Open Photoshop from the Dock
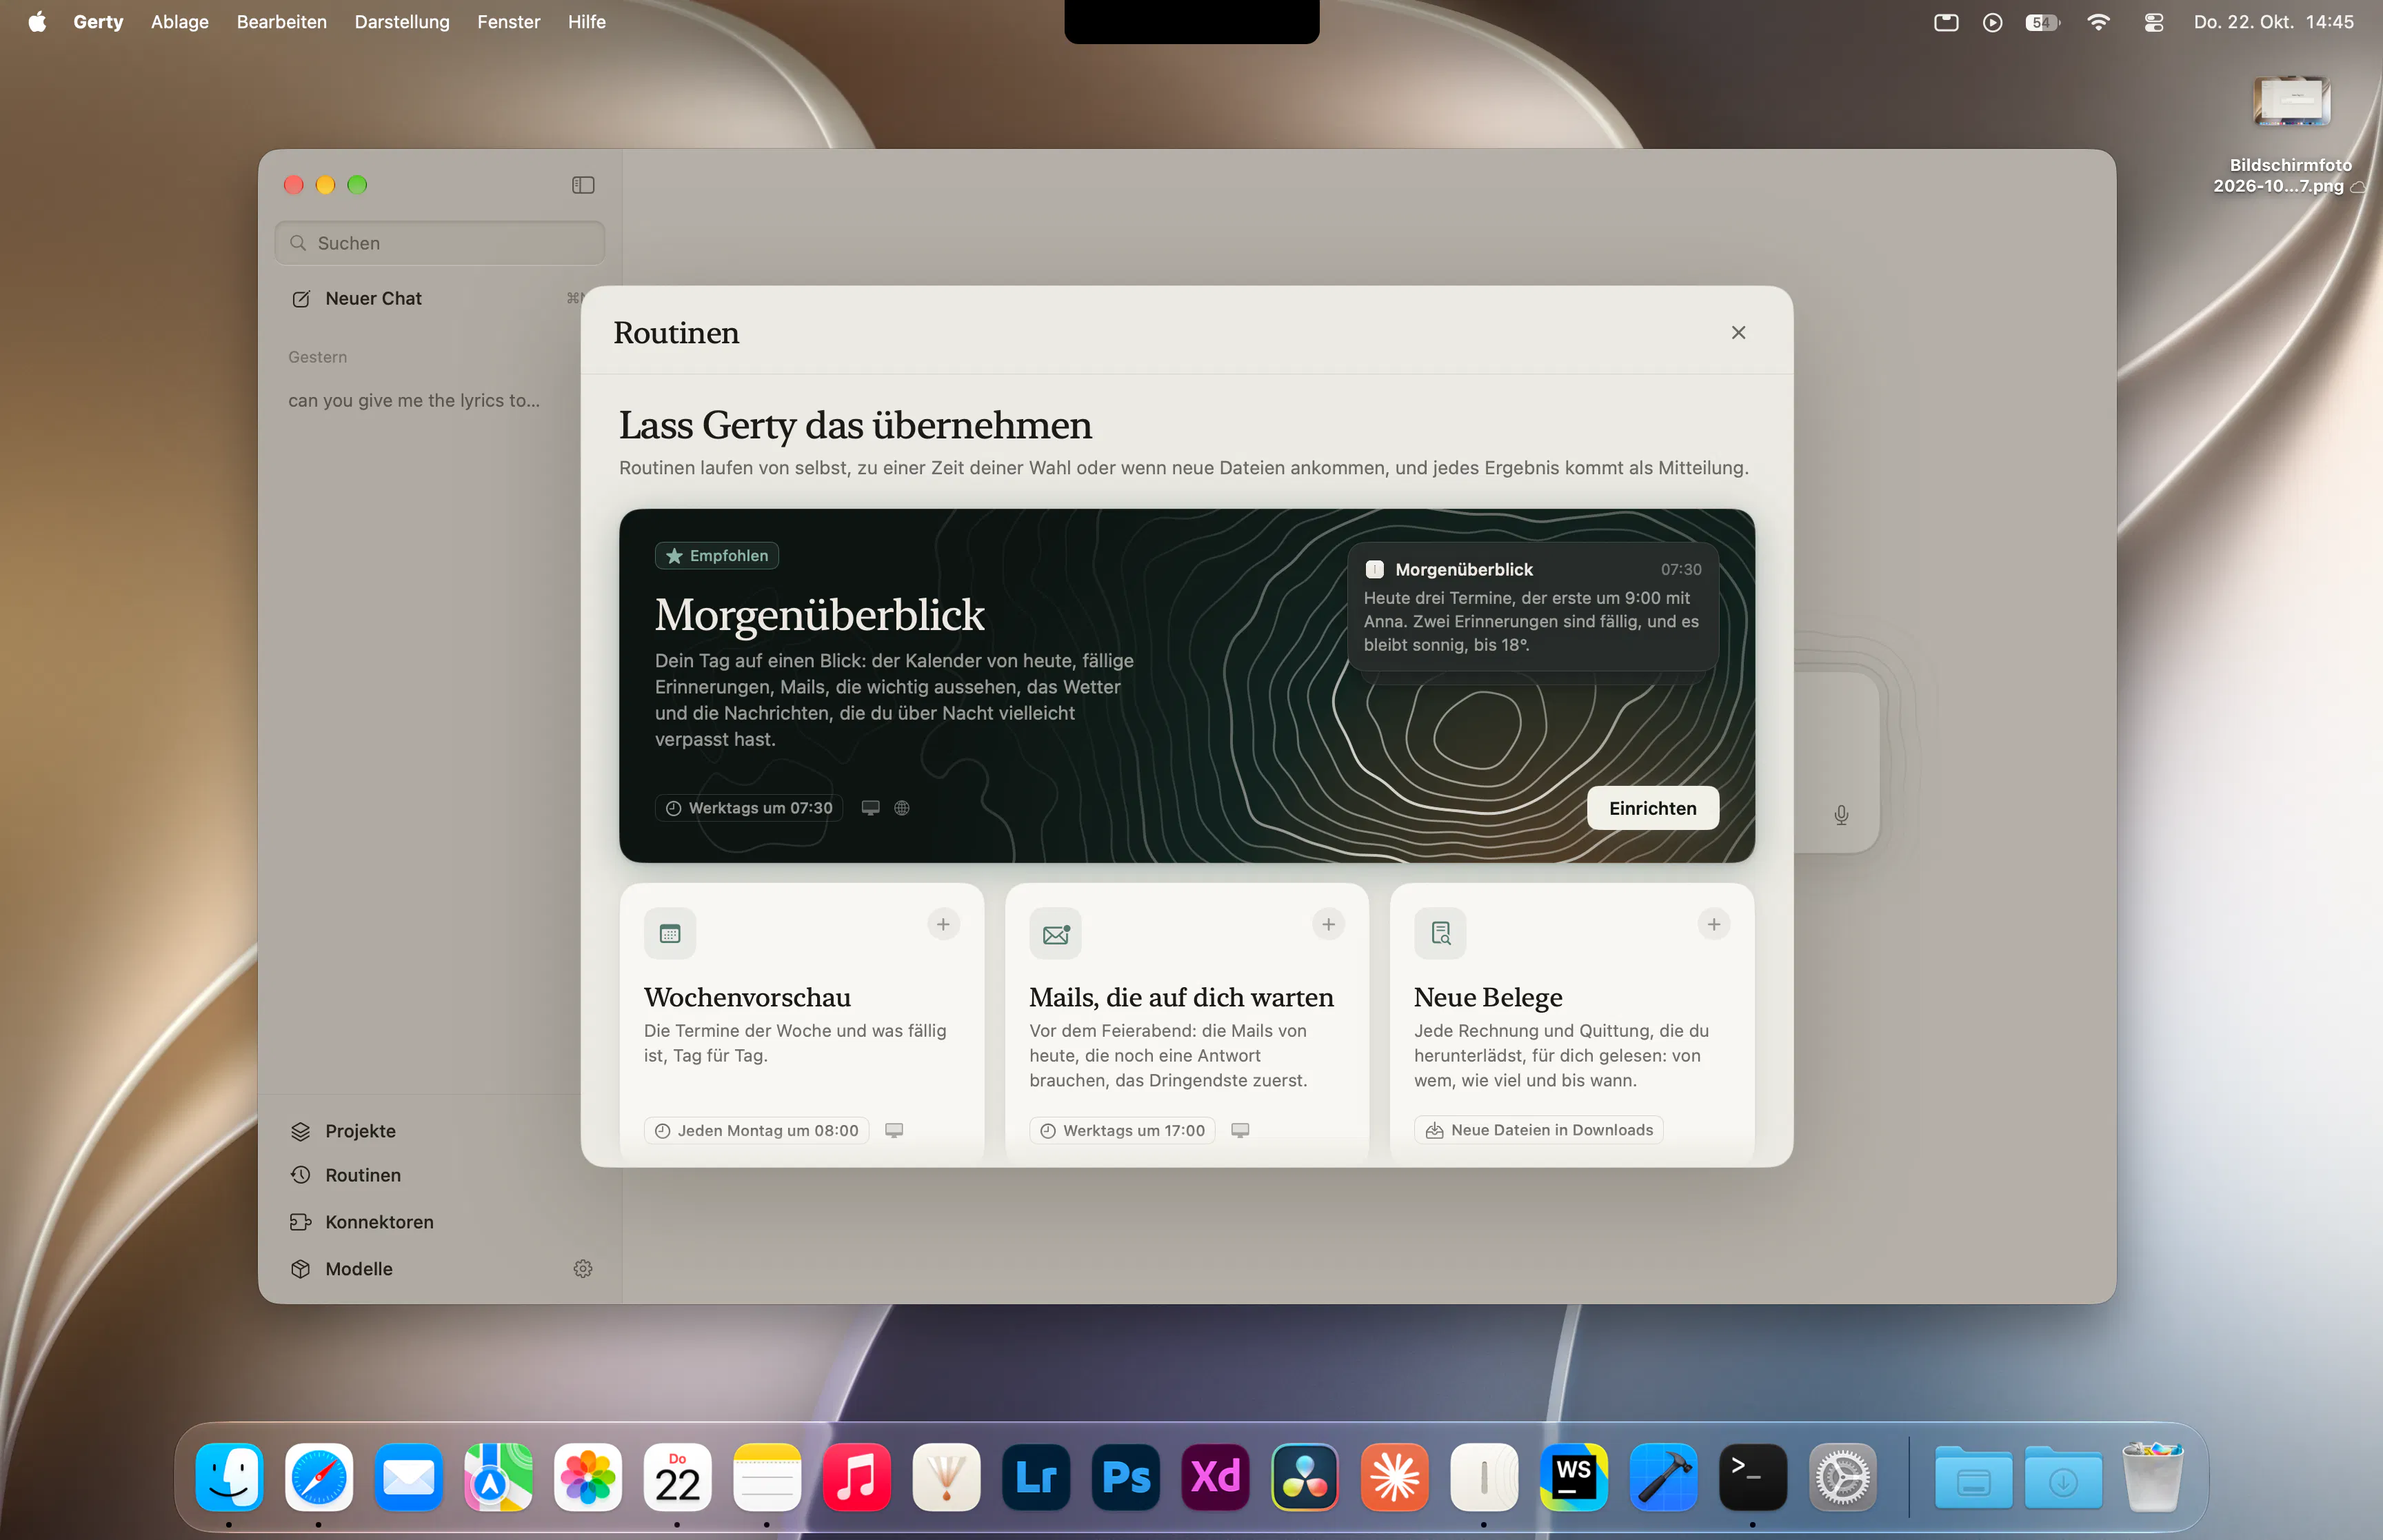The width and height of the screenshot is (2383, 1540). (1126, 1476)
